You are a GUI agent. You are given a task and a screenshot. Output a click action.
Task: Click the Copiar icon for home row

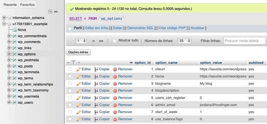(x=96, y=76)
